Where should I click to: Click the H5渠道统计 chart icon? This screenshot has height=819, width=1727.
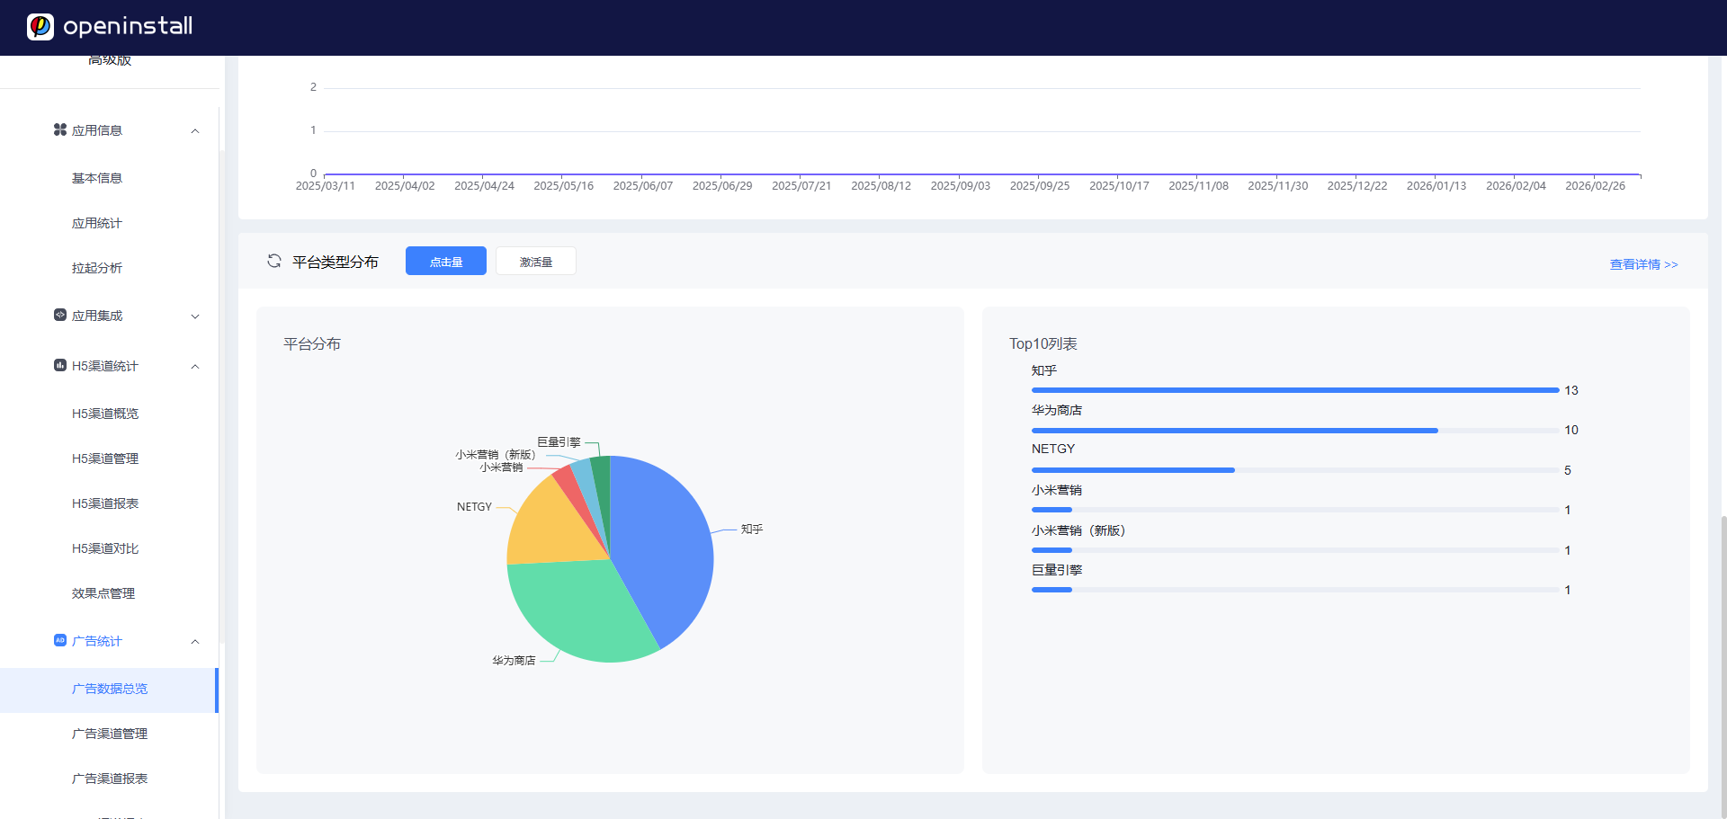(x=60, y=366)
